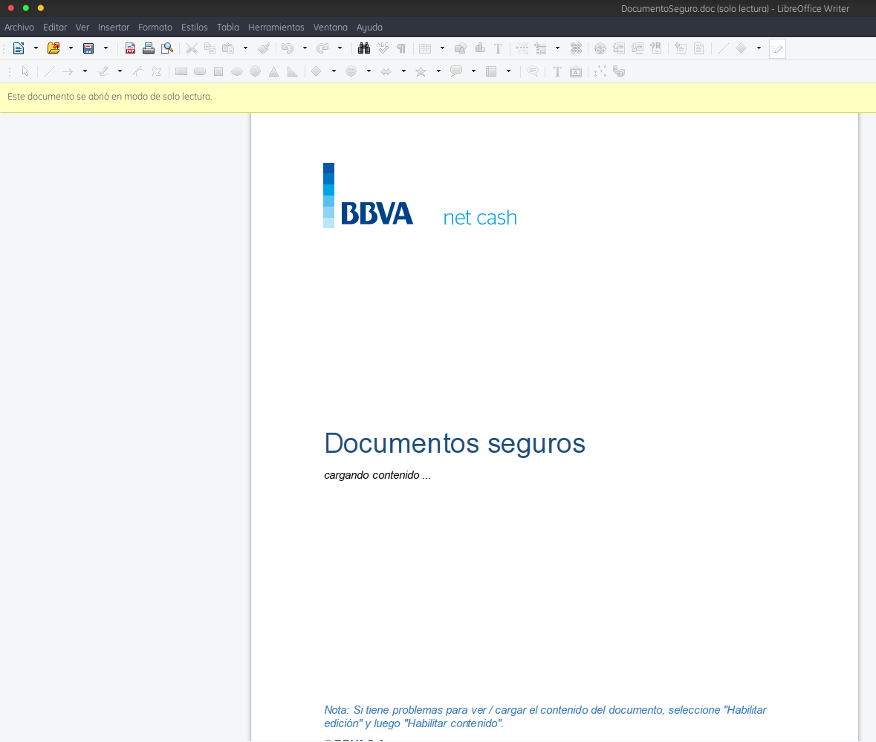Click the 'cargando contenido ...' text
The height and width of the screenshot is (742, 876).
click(377, 475)
